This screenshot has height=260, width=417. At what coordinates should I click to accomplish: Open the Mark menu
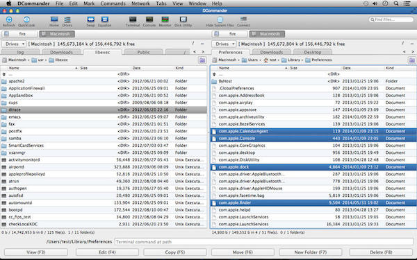tap(89, 3)
